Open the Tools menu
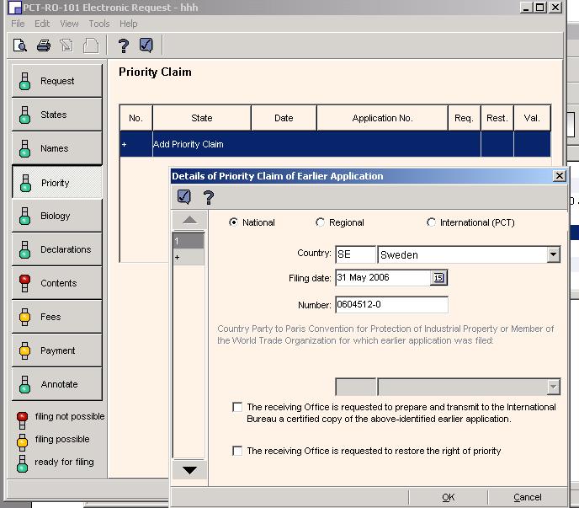 coord(99,24)
